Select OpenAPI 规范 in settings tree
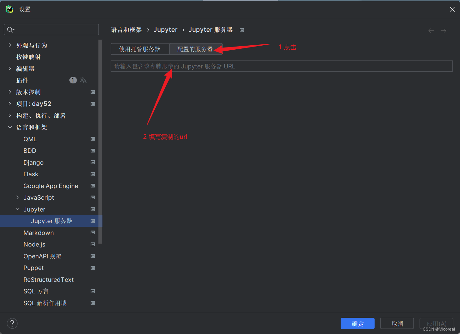The height and width of the screenshot is (334, 460). [42, 256]
